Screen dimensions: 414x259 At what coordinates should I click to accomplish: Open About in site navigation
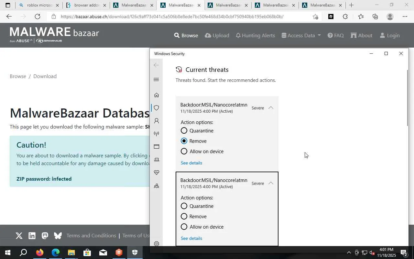point(361,35)
